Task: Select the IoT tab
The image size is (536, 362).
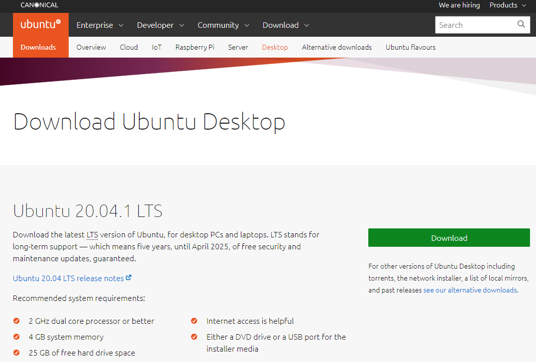Action: (x=157, y=47)
